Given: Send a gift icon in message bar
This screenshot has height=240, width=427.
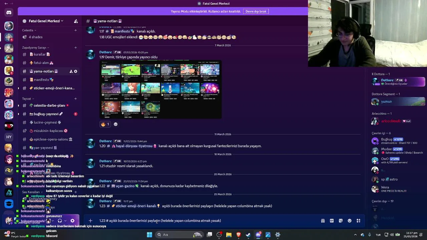Looking at the screenshot, I should (x=323, y=221).
